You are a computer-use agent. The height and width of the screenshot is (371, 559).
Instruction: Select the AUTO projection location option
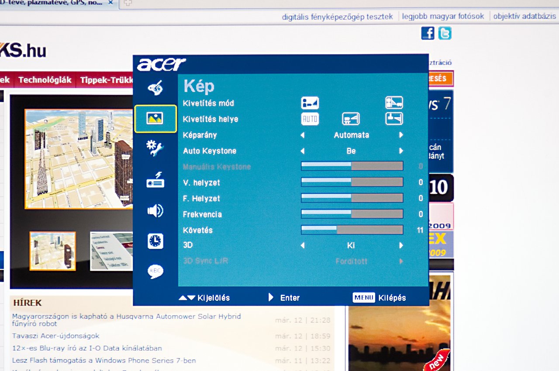pos(310,119)
